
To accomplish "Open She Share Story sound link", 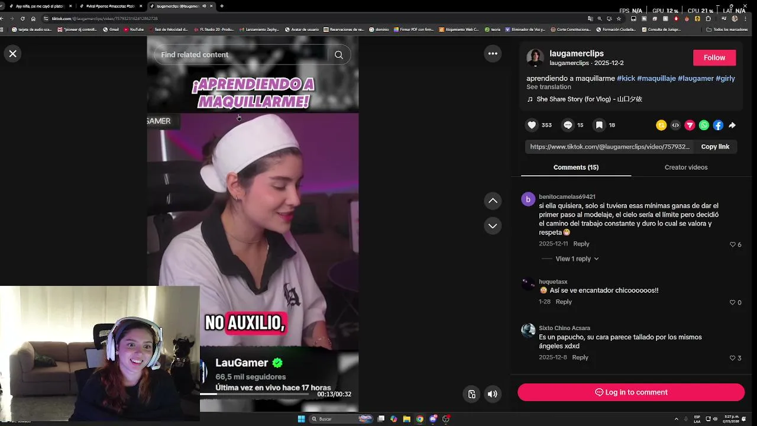I will [x=589, y=99].
